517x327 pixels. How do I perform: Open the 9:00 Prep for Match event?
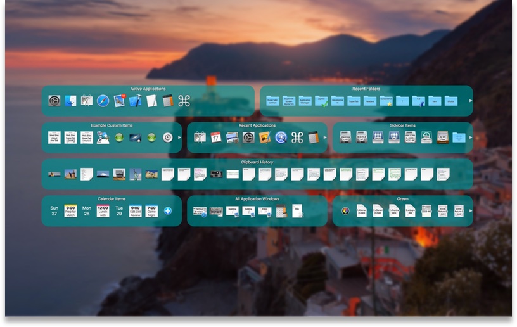[x=70, y=211]
